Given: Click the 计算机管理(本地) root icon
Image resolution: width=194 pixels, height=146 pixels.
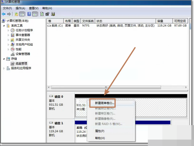Looking at the screenshot, I should click(x=4, y=21).
